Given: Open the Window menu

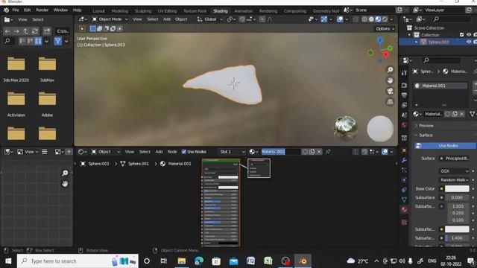Looking at the screenshot, I should [x=60, y=10].
